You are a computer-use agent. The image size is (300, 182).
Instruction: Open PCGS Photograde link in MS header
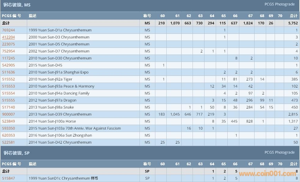pyautogui.click(x=279, y=4)
